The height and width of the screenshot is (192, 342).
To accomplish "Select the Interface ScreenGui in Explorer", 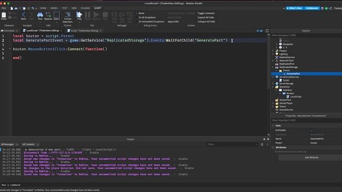I will (x=287, y=90).
